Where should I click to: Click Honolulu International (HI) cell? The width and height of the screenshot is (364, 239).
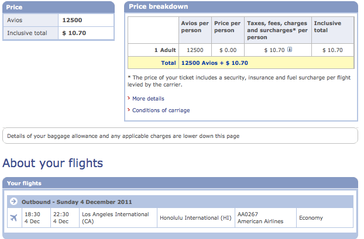(x=195, y=218)
